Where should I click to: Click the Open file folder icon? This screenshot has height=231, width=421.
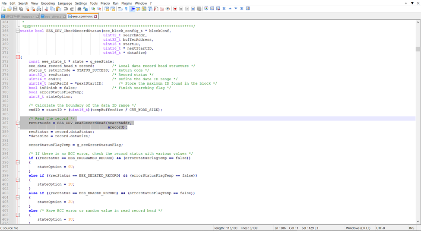9,9
